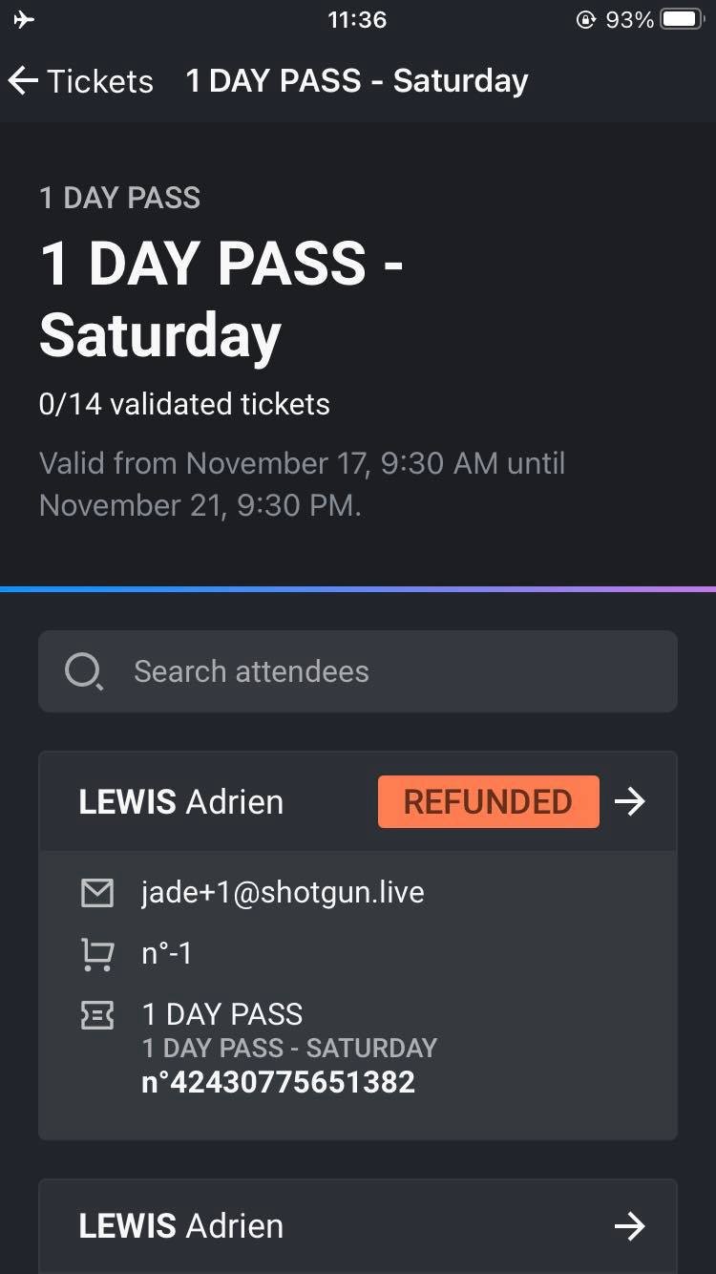The image size is (716, 1274).
Task: Tap the 11:36 clock in status bar
Action: click(357, 20)
